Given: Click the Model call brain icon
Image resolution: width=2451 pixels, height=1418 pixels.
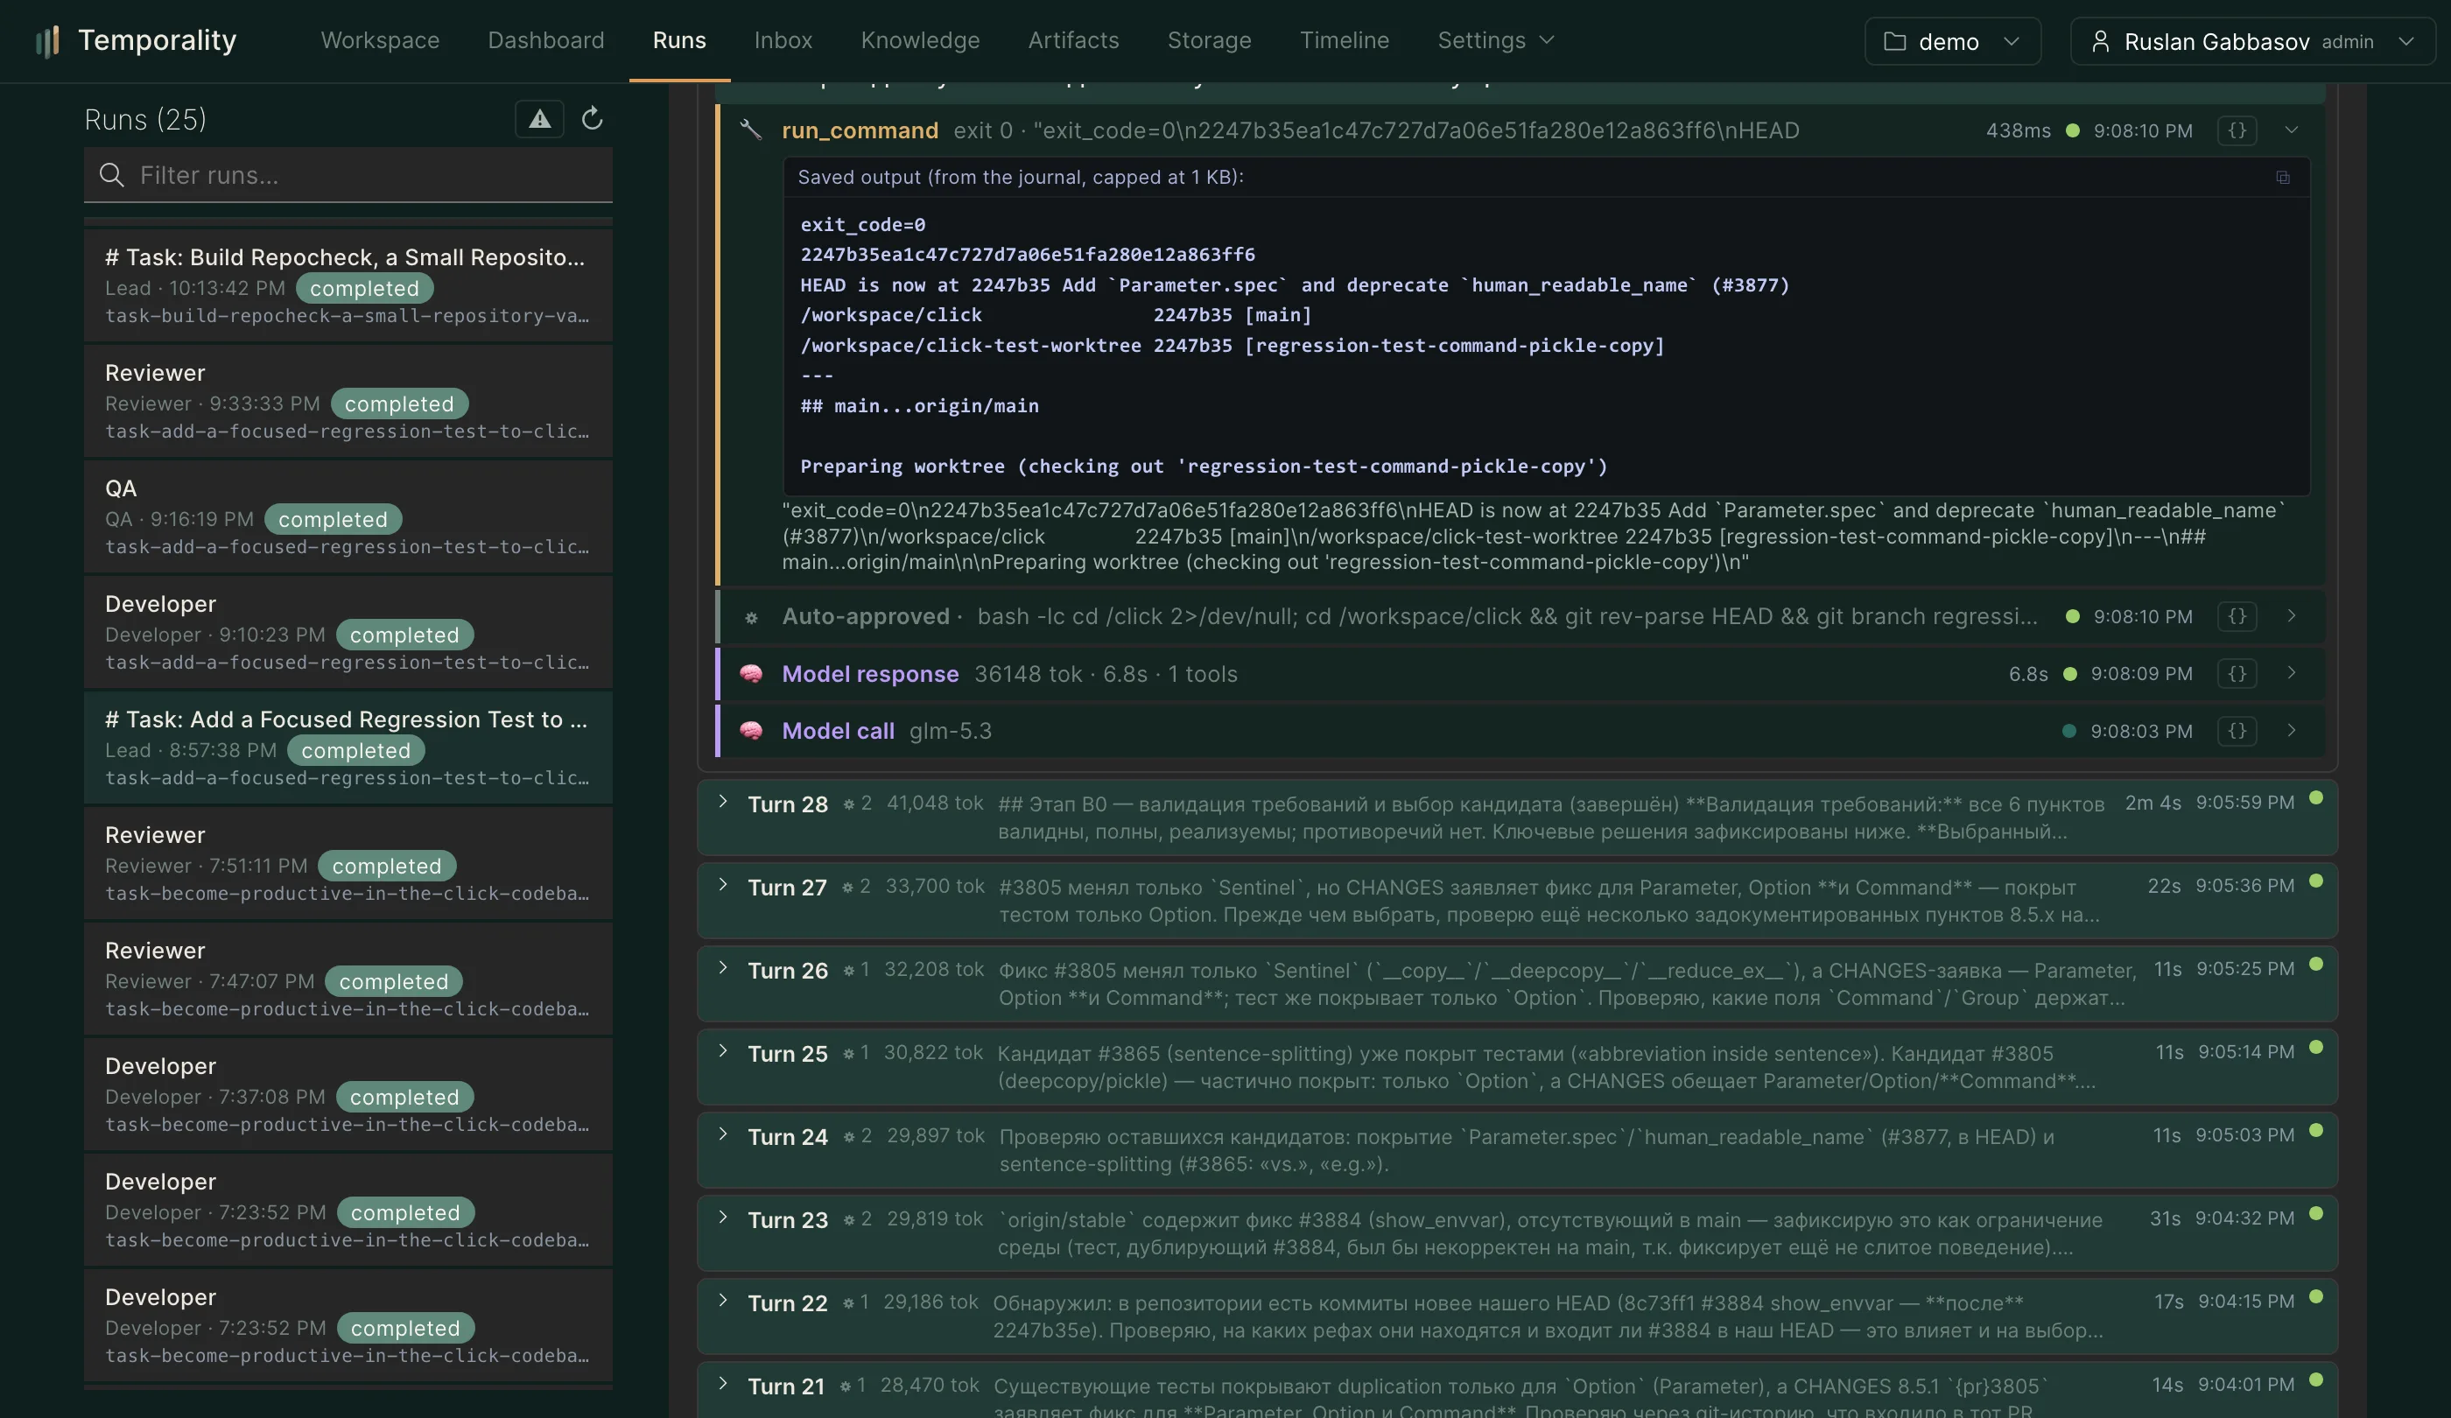Looking at the screenshot, I should pos(751,730).
